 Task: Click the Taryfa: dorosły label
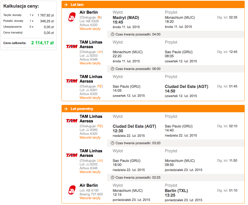pos(12,15)
